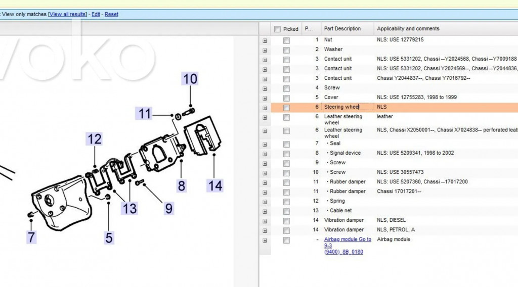Mark the Cover part as picked

[286, 98]
